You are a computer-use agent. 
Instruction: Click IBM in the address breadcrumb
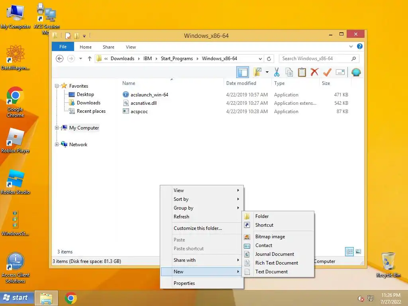point(147,59)
